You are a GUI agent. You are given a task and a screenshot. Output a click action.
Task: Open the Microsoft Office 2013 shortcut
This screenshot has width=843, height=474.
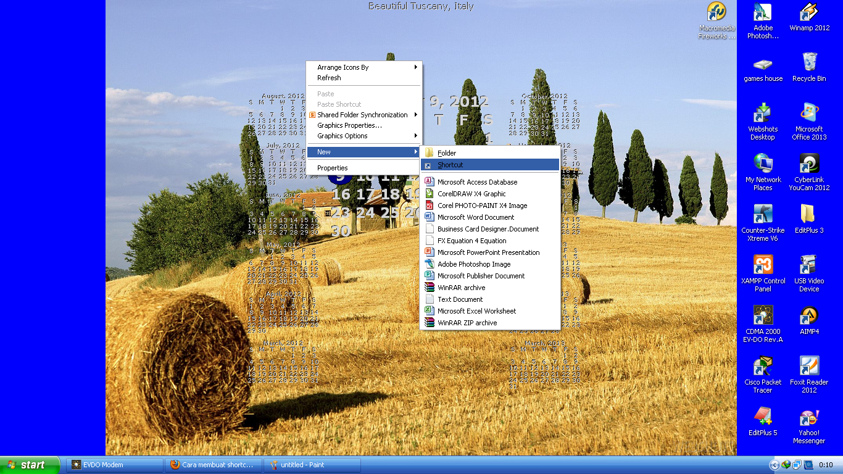point(809,122)
